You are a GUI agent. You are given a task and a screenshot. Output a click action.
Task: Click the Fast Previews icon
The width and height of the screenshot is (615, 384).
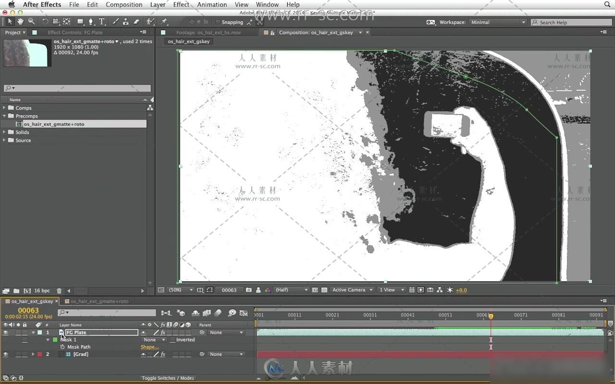421,290
